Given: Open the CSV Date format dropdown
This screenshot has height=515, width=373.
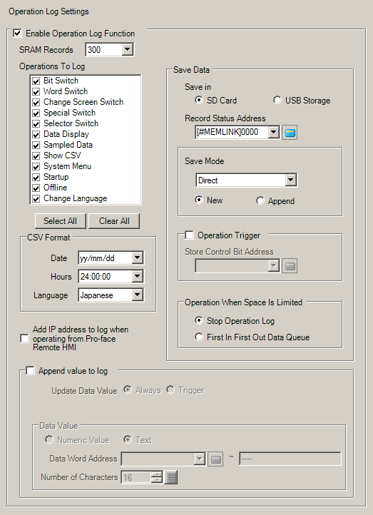Looking at the screenshot, I should [137, 257].
